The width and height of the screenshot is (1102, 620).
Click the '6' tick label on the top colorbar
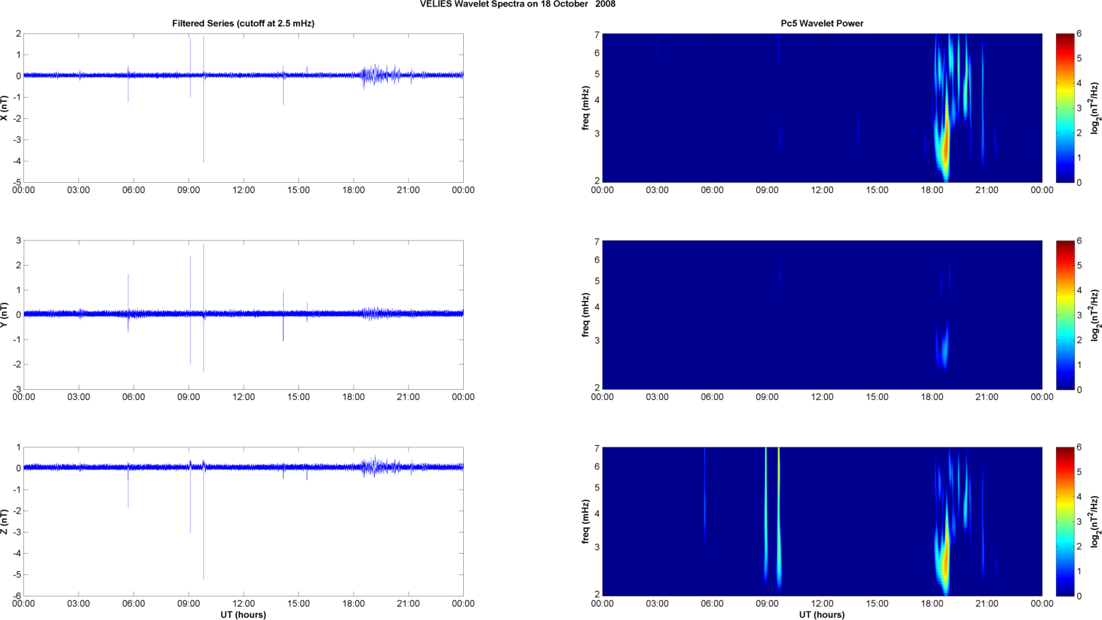coord(1079,34)
